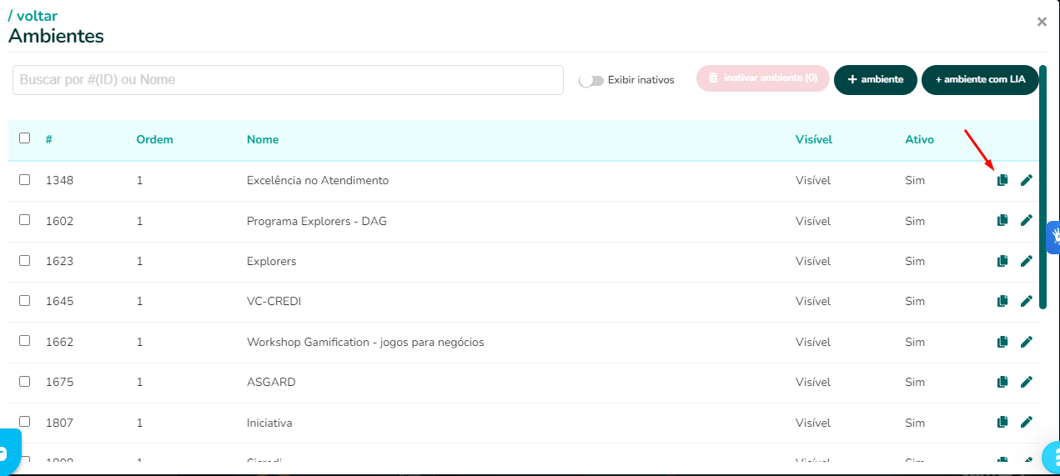The height and width of the screenshot is (476, 1060).
Task: Duplicate the VC-CREDI environment
Action: click(x=1002, y=301)
